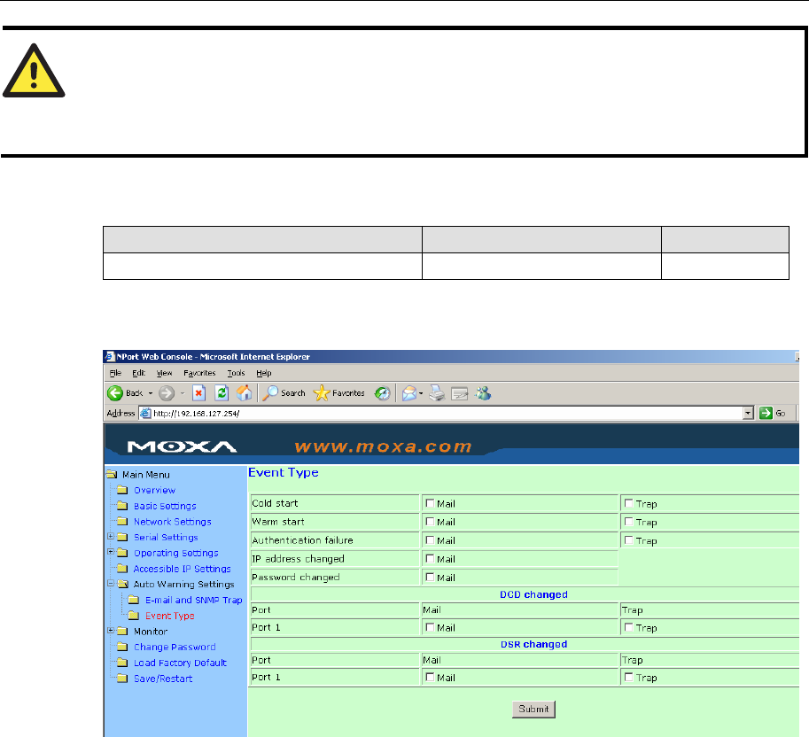Click the Basic Settings folder icon
809x737 pixels.
click(122, 506)
